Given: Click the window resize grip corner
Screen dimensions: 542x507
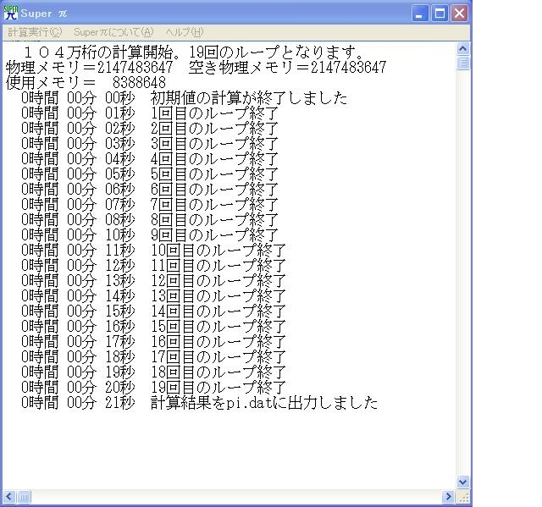Looking at the screenshot, I should [463, 497].
